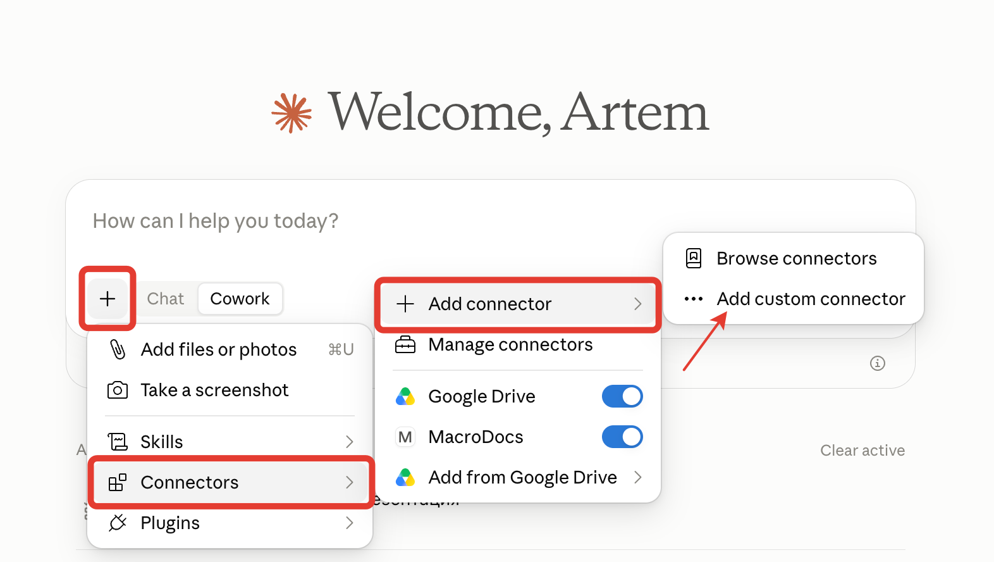The width and height of the screenshot is (994, 562).
Task: Click the Skills scroll icon
Action: click(x=118, y=442)
